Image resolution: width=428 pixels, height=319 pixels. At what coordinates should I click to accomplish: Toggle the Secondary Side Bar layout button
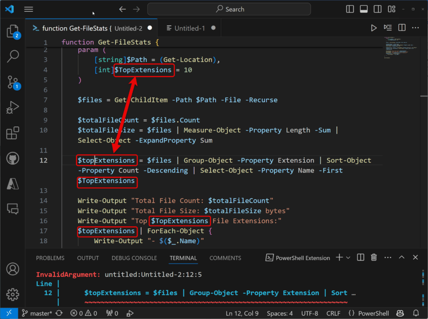[x=377, y=9]
